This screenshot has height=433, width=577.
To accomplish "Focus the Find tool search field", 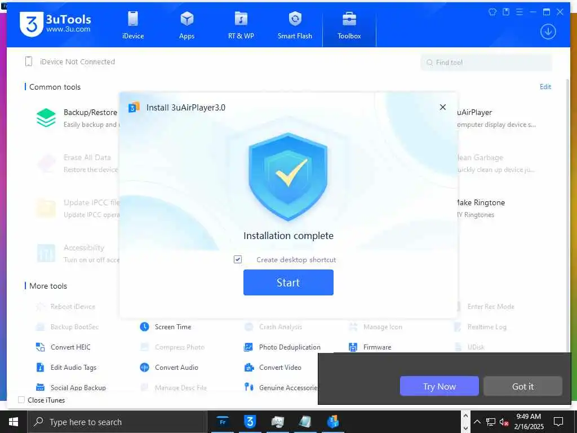I will pos(486,63).
